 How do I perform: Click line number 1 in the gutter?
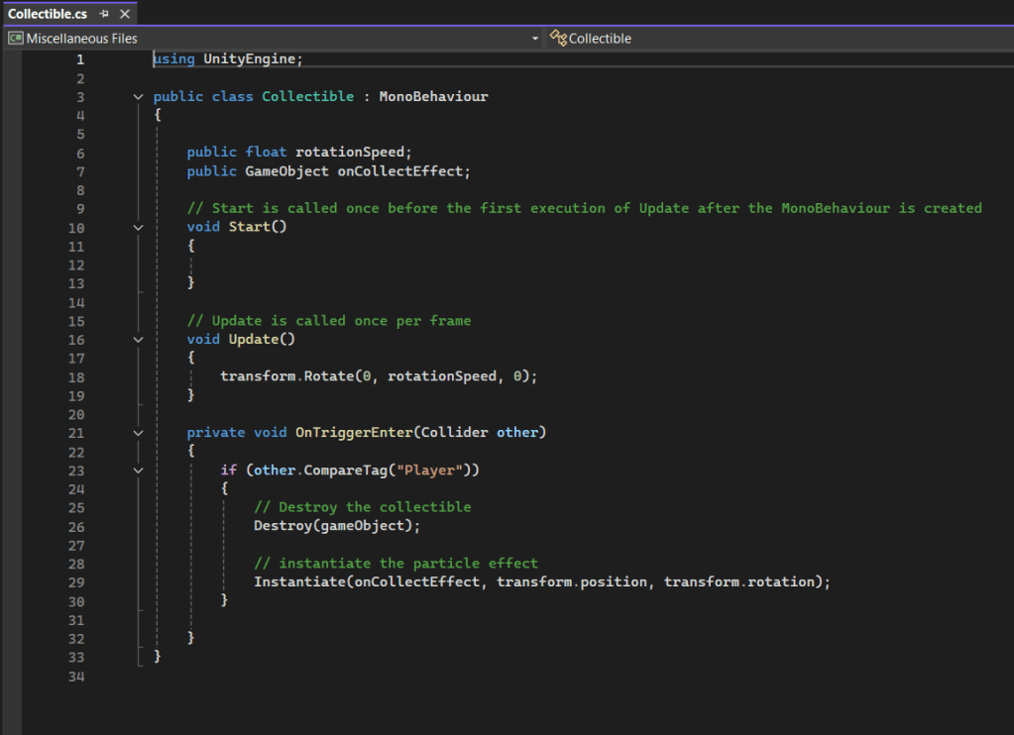[80, 59]
